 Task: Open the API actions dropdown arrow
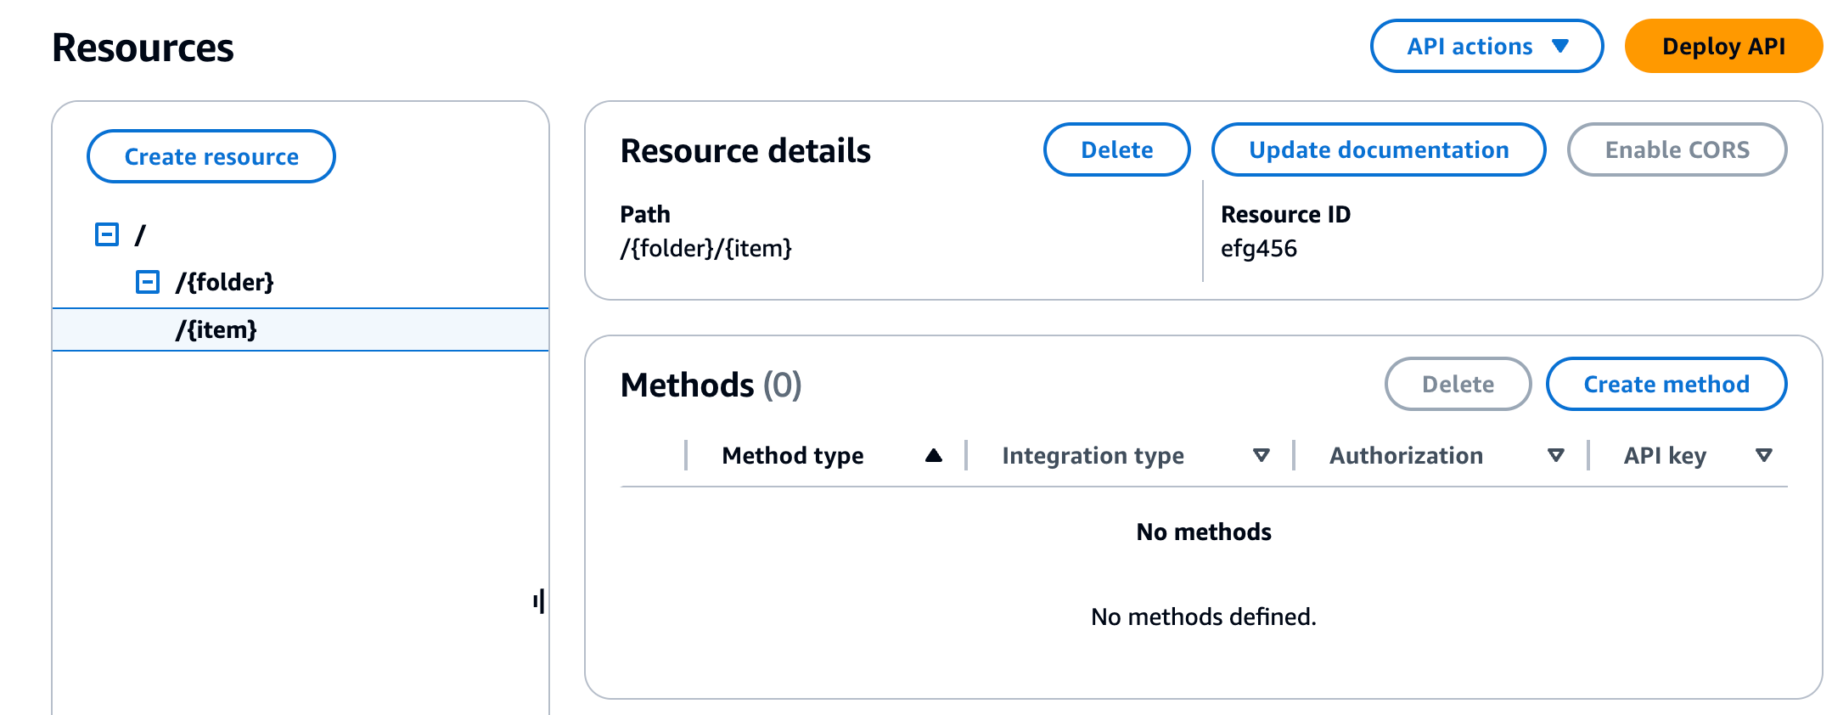1560,46
